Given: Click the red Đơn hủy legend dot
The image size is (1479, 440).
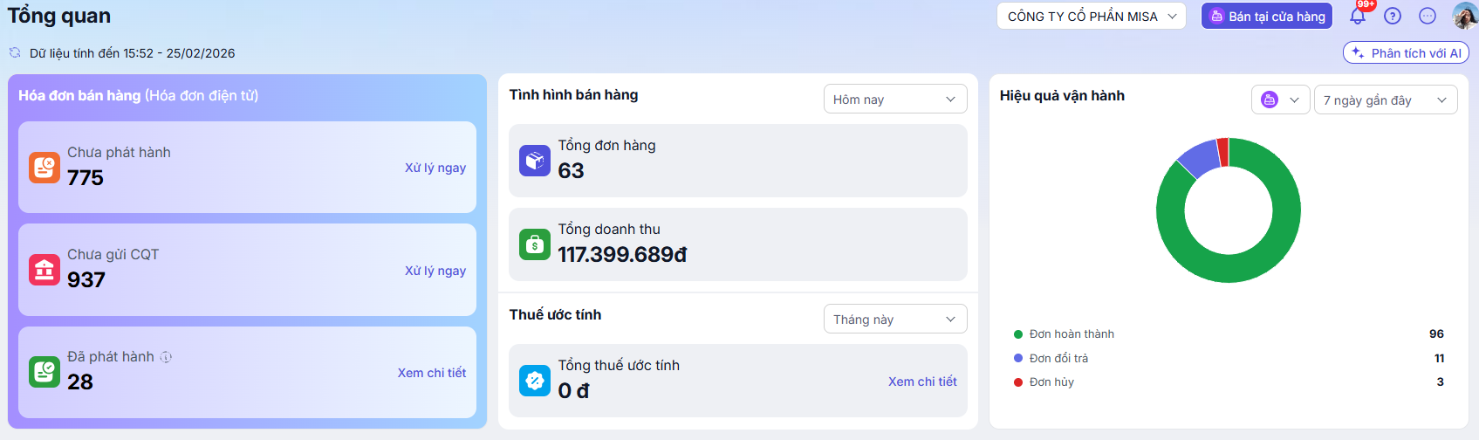Looking at the screenshot, I should pyautogui.click(x=1018, y=382).
